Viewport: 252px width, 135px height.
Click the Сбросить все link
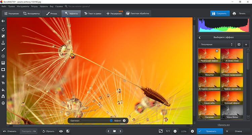coord(223,125)
